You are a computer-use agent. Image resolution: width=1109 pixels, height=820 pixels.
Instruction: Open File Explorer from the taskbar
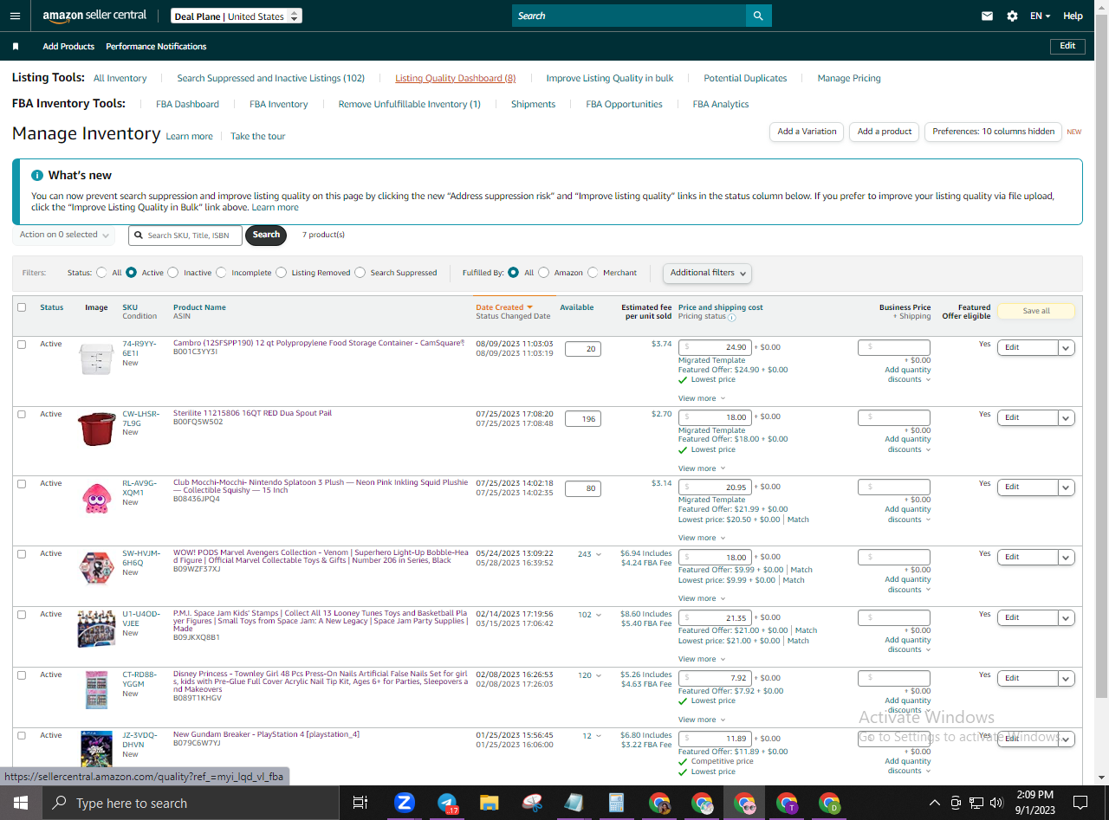pos(490,803)
